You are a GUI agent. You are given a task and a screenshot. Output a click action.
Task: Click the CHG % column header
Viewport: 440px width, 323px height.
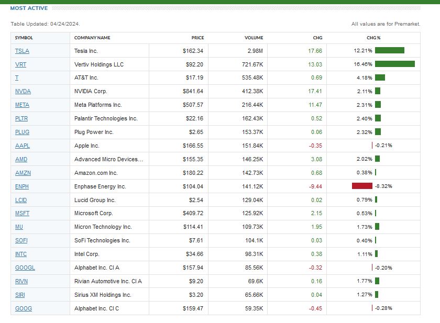click(x=373, y=38)
